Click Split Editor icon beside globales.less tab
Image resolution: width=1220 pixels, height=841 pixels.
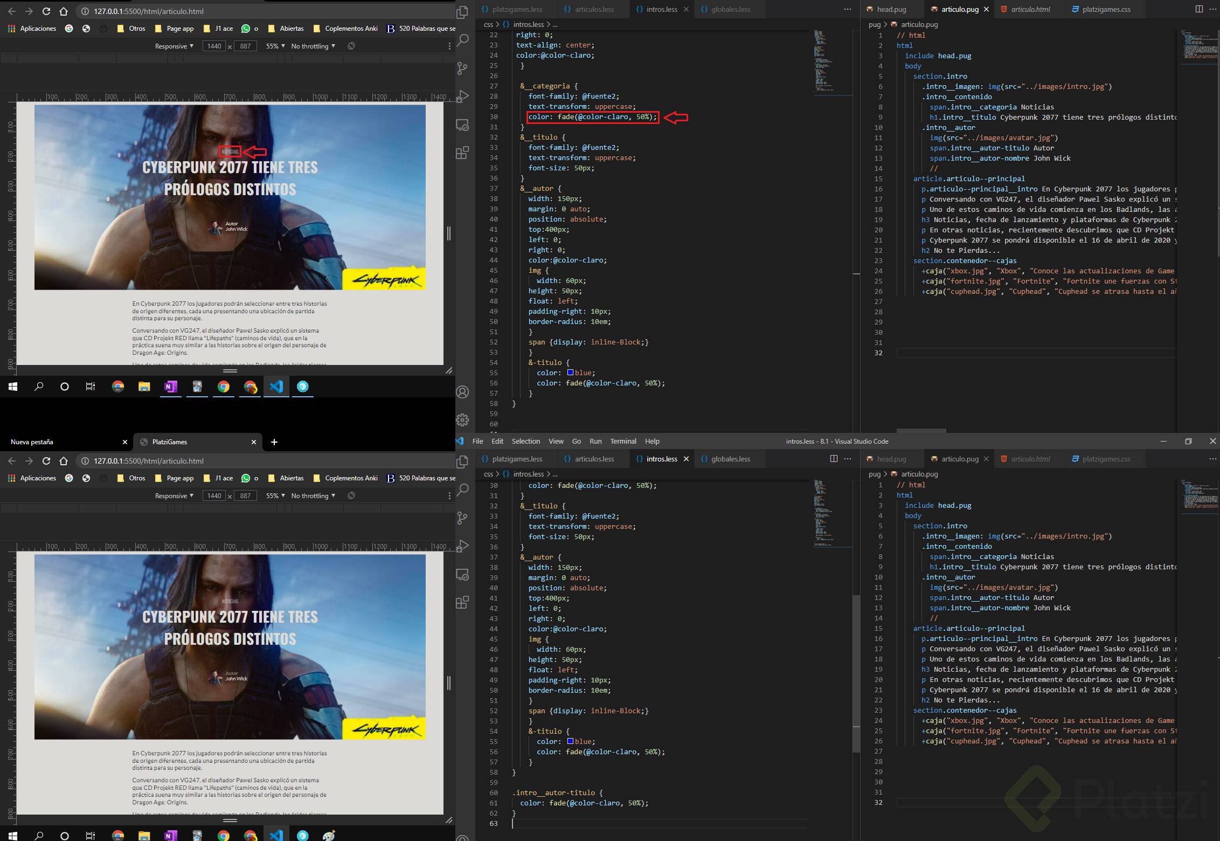(x=834, y=459)
